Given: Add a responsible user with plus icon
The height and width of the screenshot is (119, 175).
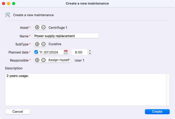Looking at the screenshot, I should pos(37,60).
